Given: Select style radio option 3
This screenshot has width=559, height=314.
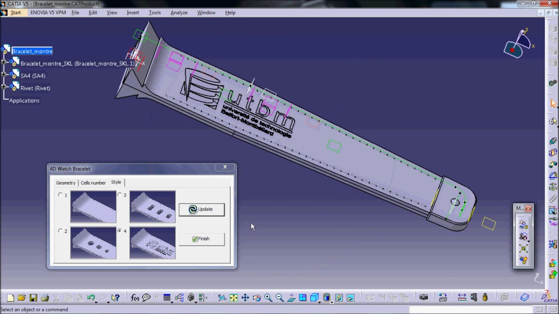Looking at the screenshot, I should 119,195.
